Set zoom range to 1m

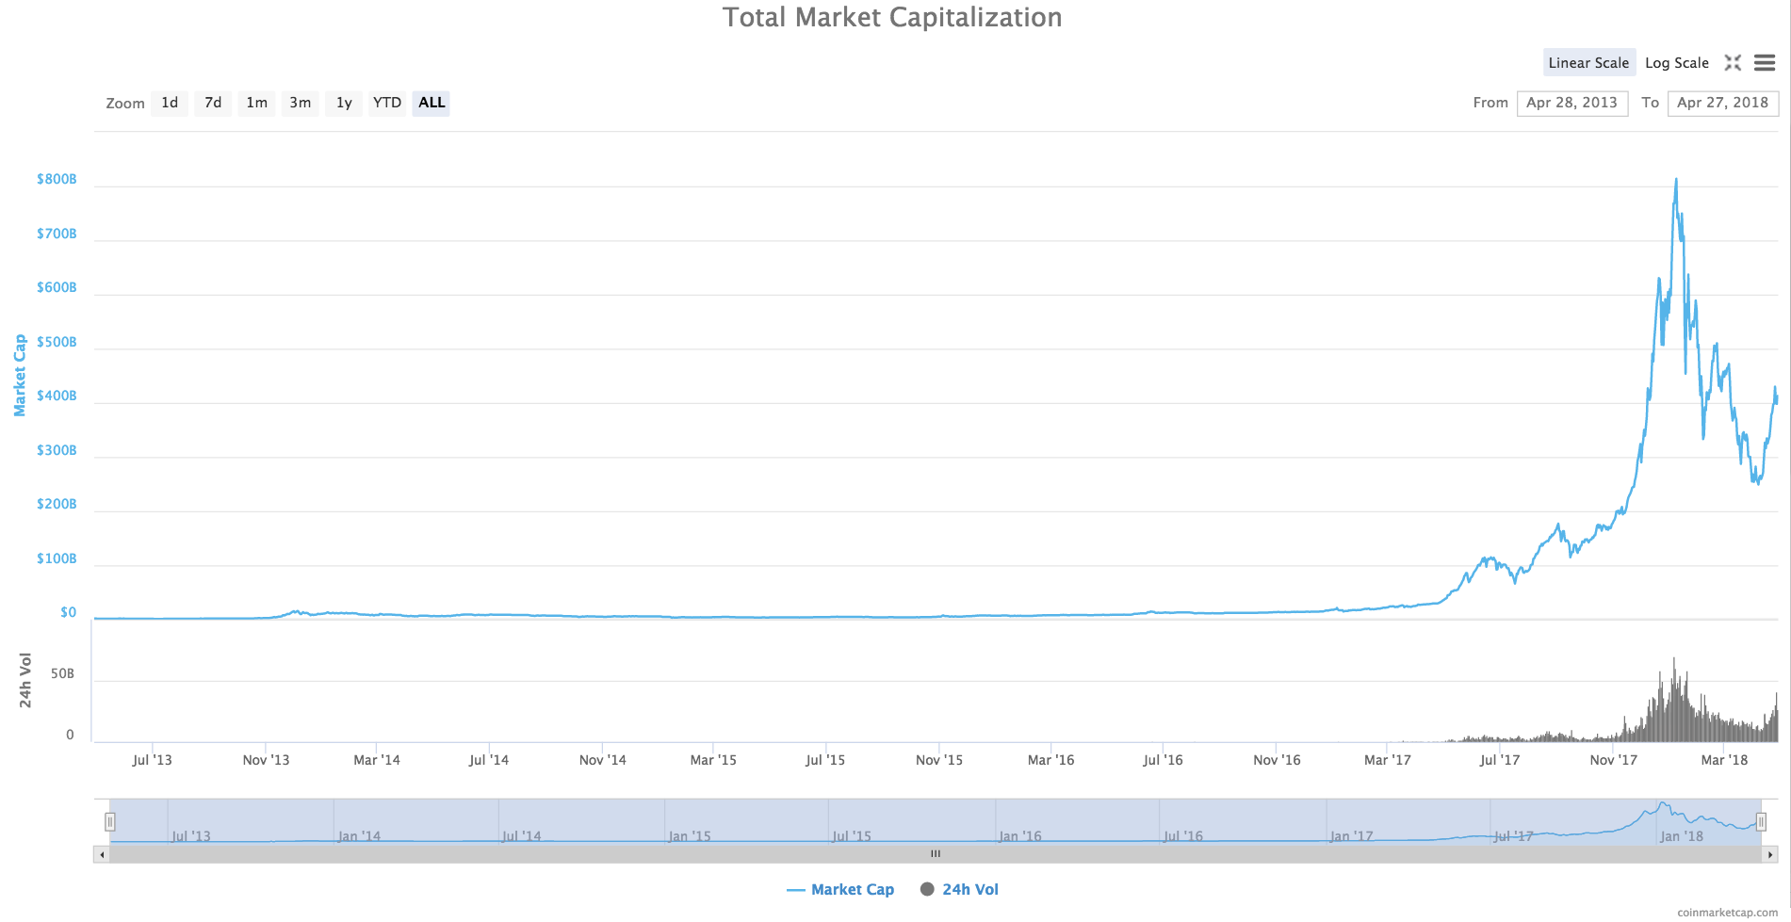[x=256, y=103]
